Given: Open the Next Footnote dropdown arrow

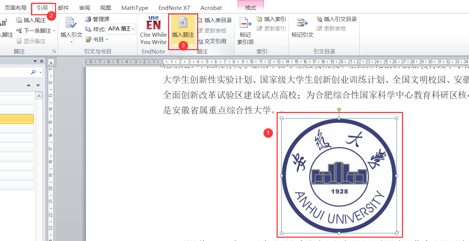Looking at the screenshot, I should 54,31.
